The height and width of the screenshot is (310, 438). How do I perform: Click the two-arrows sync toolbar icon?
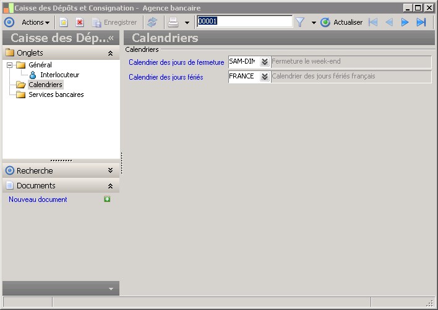coord(152,23)
